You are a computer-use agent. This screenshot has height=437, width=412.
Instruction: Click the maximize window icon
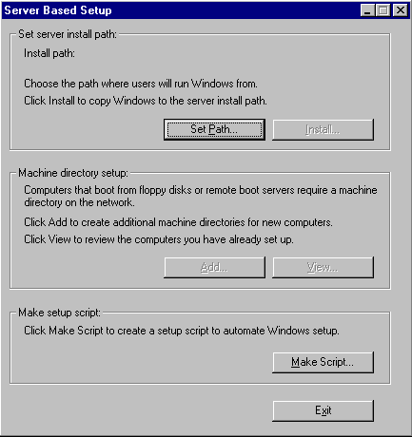pos(383,10)
